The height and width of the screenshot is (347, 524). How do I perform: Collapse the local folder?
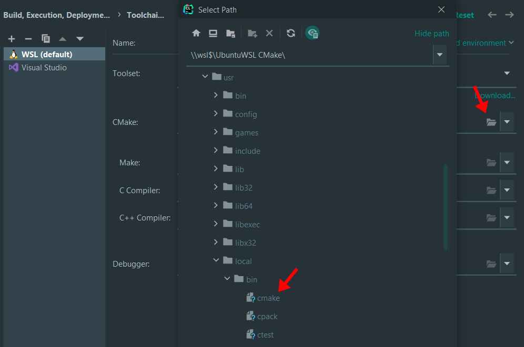216,260
